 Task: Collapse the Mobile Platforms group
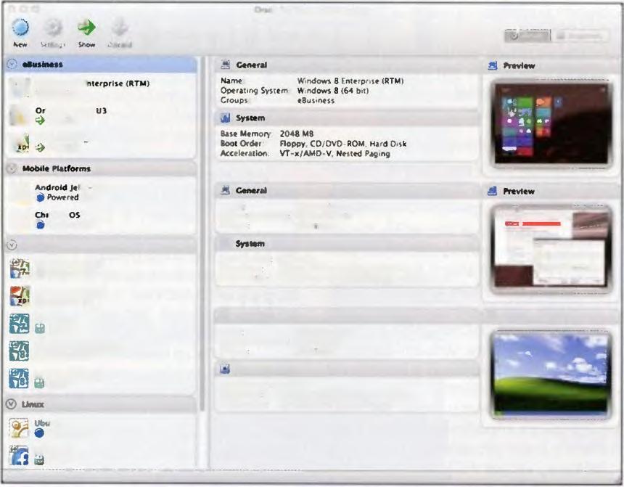pyautogui.click(x=12, y=168)
